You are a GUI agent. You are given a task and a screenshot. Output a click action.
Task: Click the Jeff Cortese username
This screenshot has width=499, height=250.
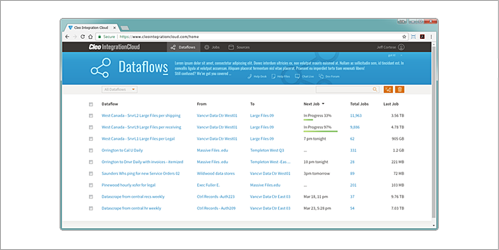(386, 47)
